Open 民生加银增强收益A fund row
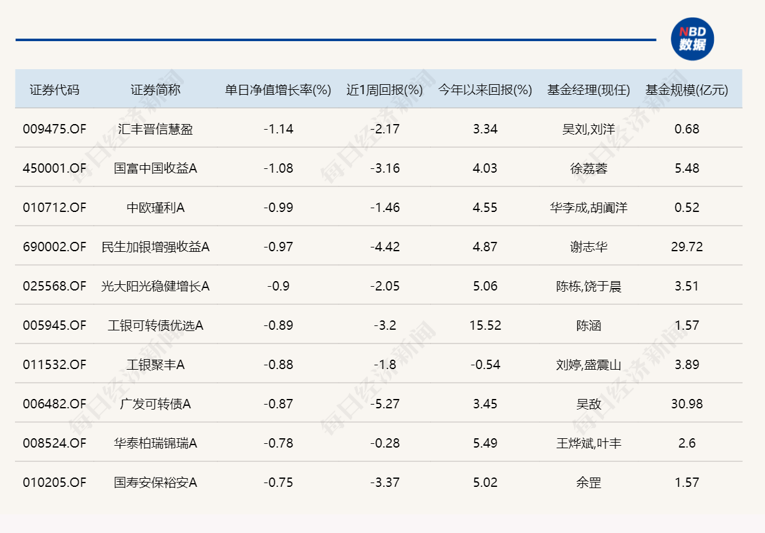 coord(155,247)
